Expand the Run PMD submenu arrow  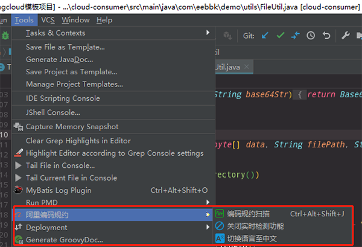pos(208,202)
